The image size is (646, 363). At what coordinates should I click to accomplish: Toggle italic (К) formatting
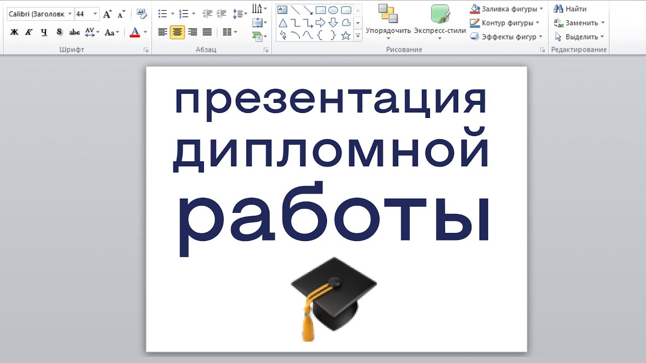point(29,32)
